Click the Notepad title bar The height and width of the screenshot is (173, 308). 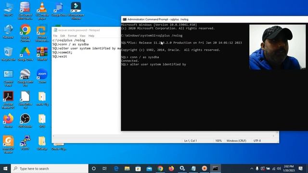[x=87, y=30]
